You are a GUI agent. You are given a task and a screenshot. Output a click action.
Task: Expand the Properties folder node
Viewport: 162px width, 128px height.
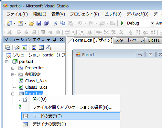pyautogui.click(x=13, y=68)
